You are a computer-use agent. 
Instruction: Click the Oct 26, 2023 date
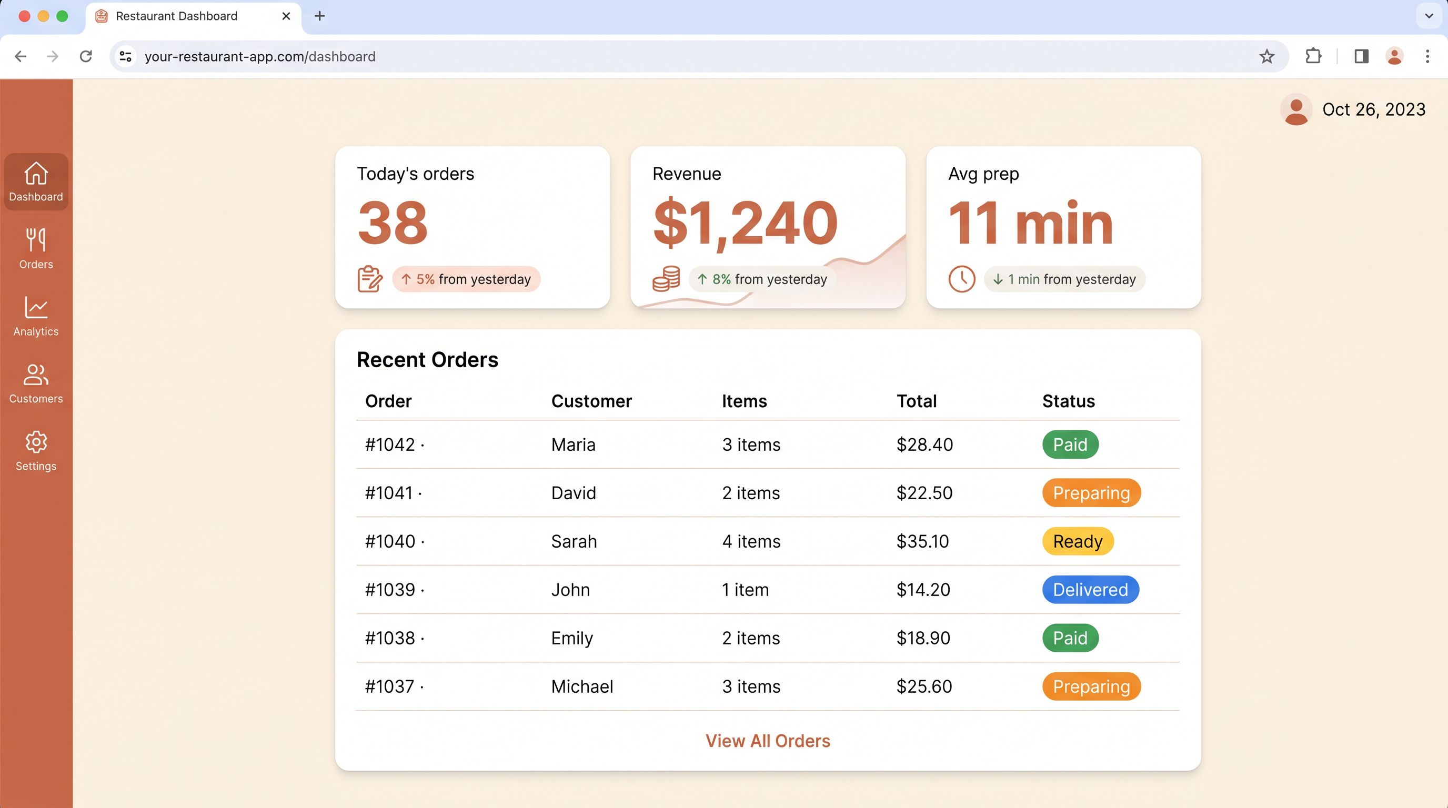tap(1374, 109)
